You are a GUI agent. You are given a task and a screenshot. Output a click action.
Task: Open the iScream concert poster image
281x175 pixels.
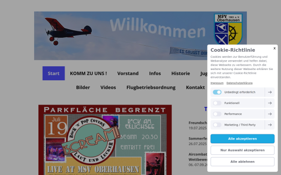coord(105,140)
